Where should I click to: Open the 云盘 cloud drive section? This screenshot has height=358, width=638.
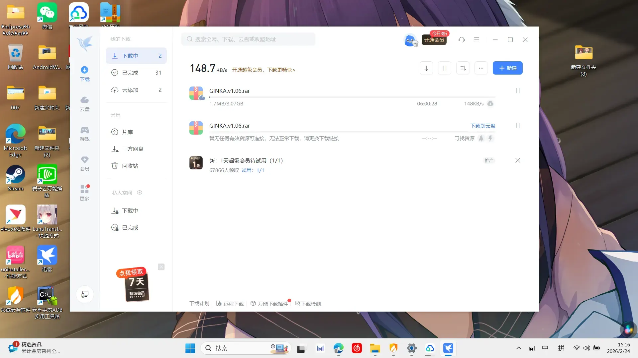coord(84,104)
